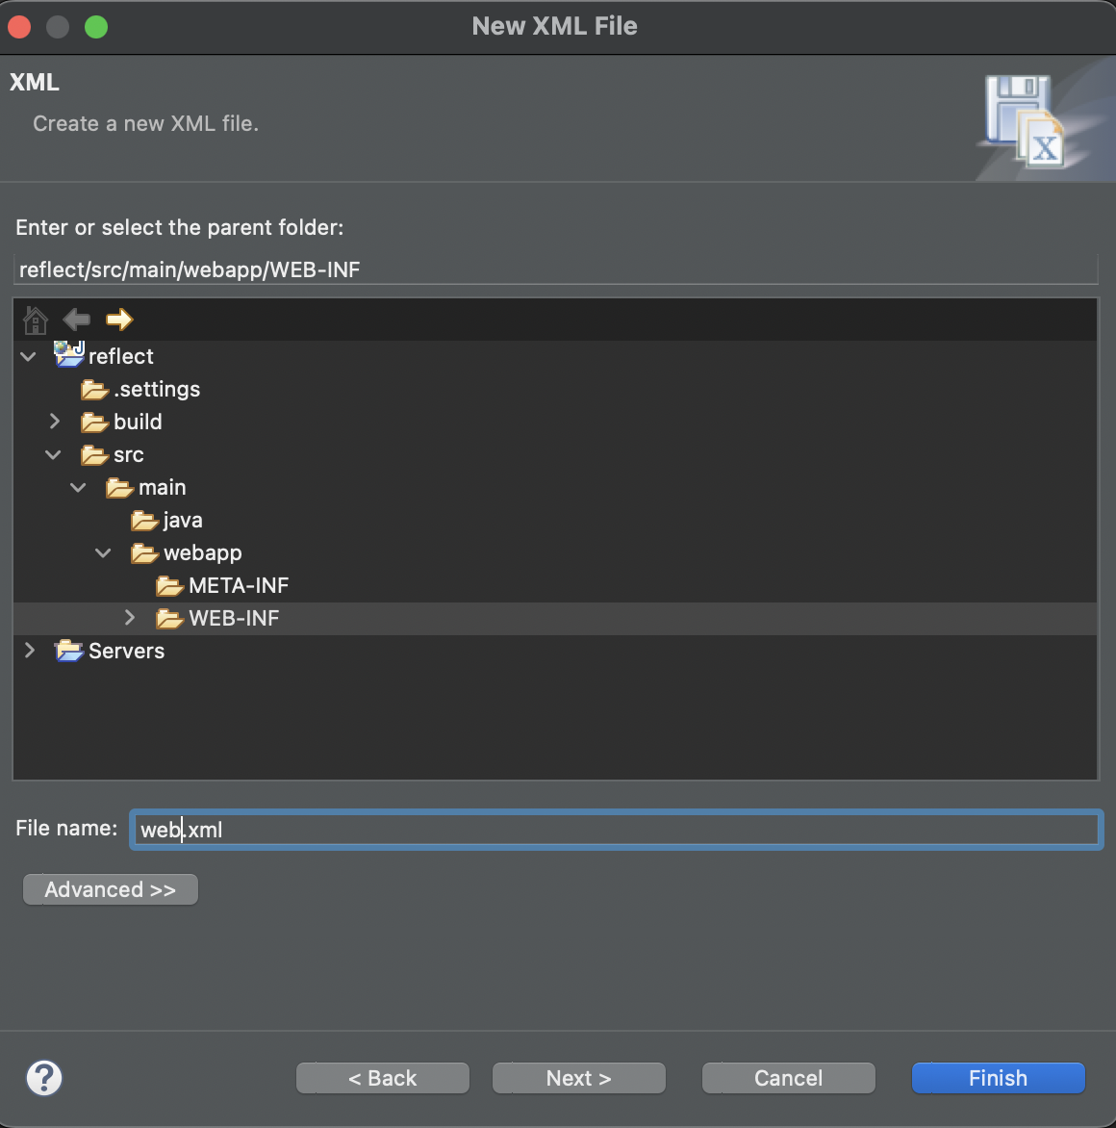
Task: Show Advanced options
Action: (x=111, y=889)
